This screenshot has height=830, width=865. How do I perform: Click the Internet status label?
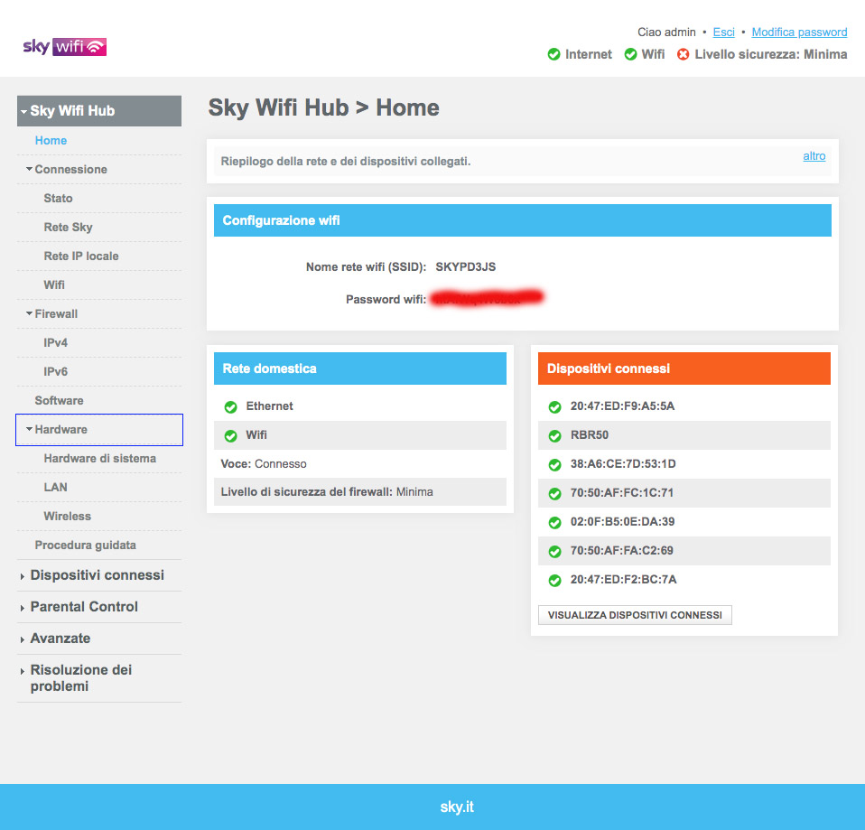[589, 54]
